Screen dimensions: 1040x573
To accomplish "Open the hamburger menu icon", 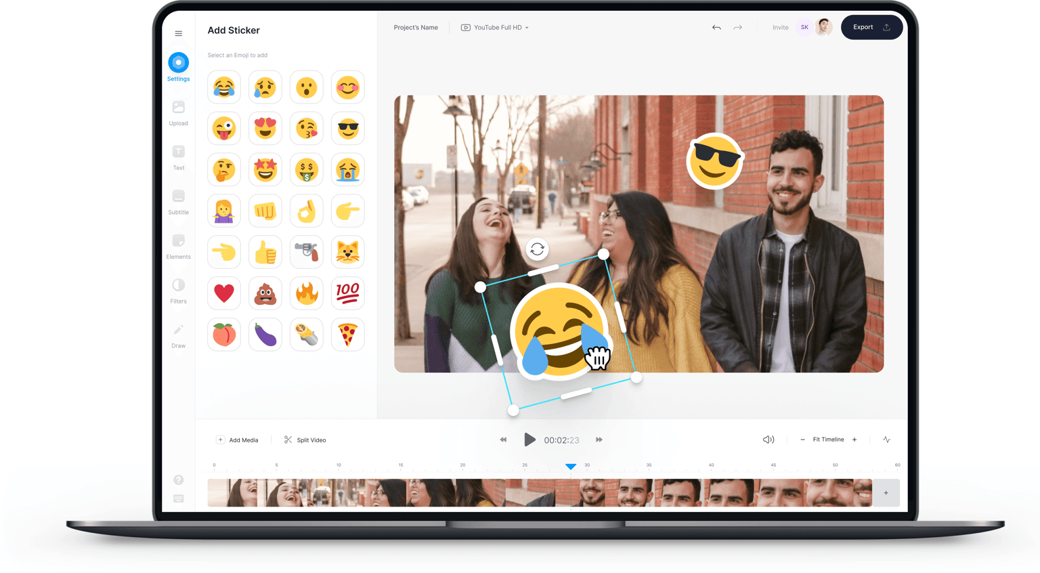I will [x=179, y=33].
